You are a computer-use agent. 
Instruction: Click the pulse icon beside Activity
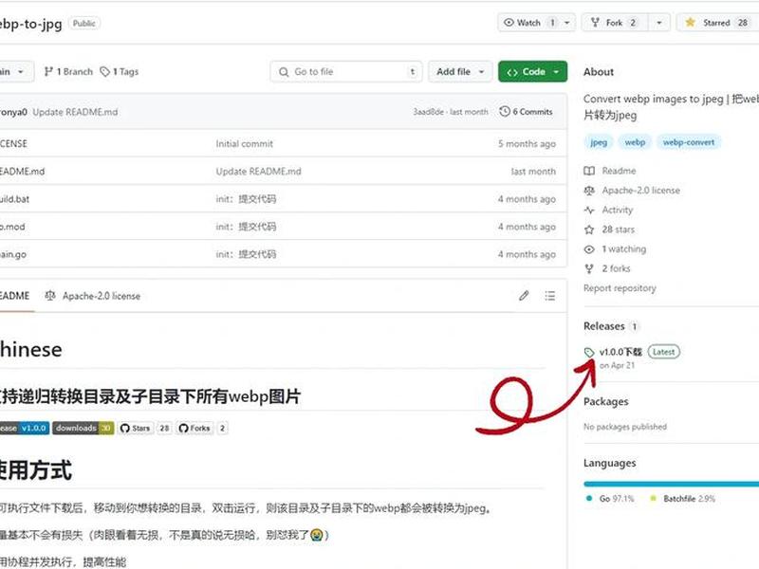[x=589, y=210]
